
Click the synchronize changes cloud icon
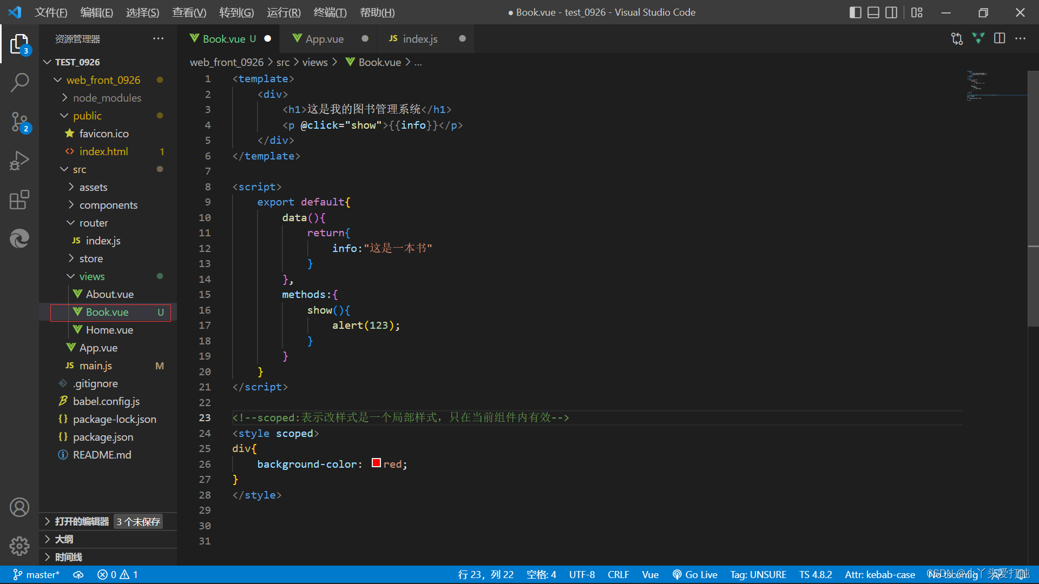point(78,575)
